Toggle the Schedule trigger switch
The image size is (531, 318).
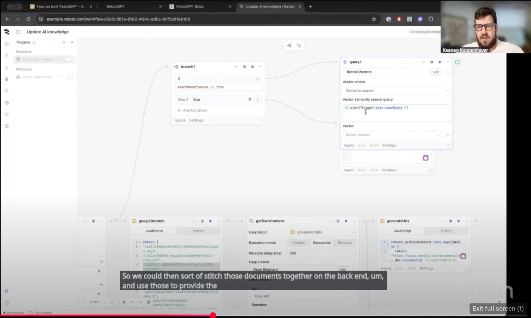(69, 59)
